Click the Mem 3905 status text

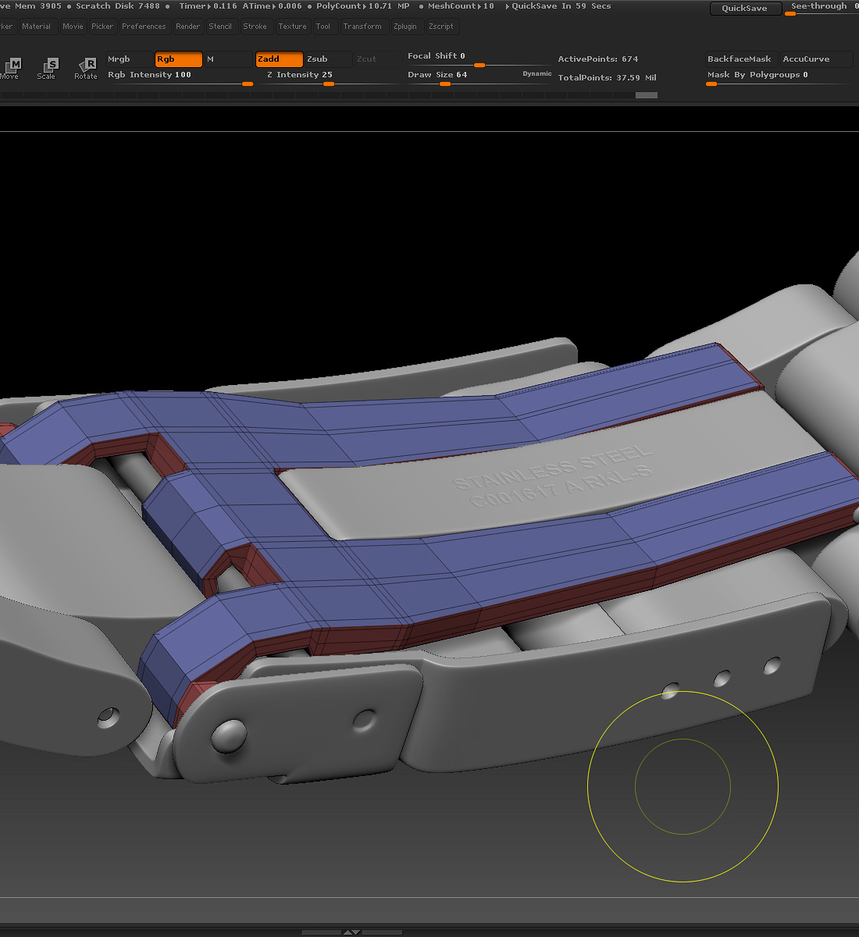pos(38,6)
